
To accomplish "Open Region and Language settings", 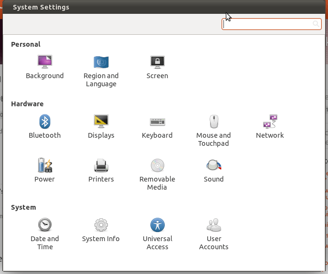I will pyautogui.click(x=101, y=71).
